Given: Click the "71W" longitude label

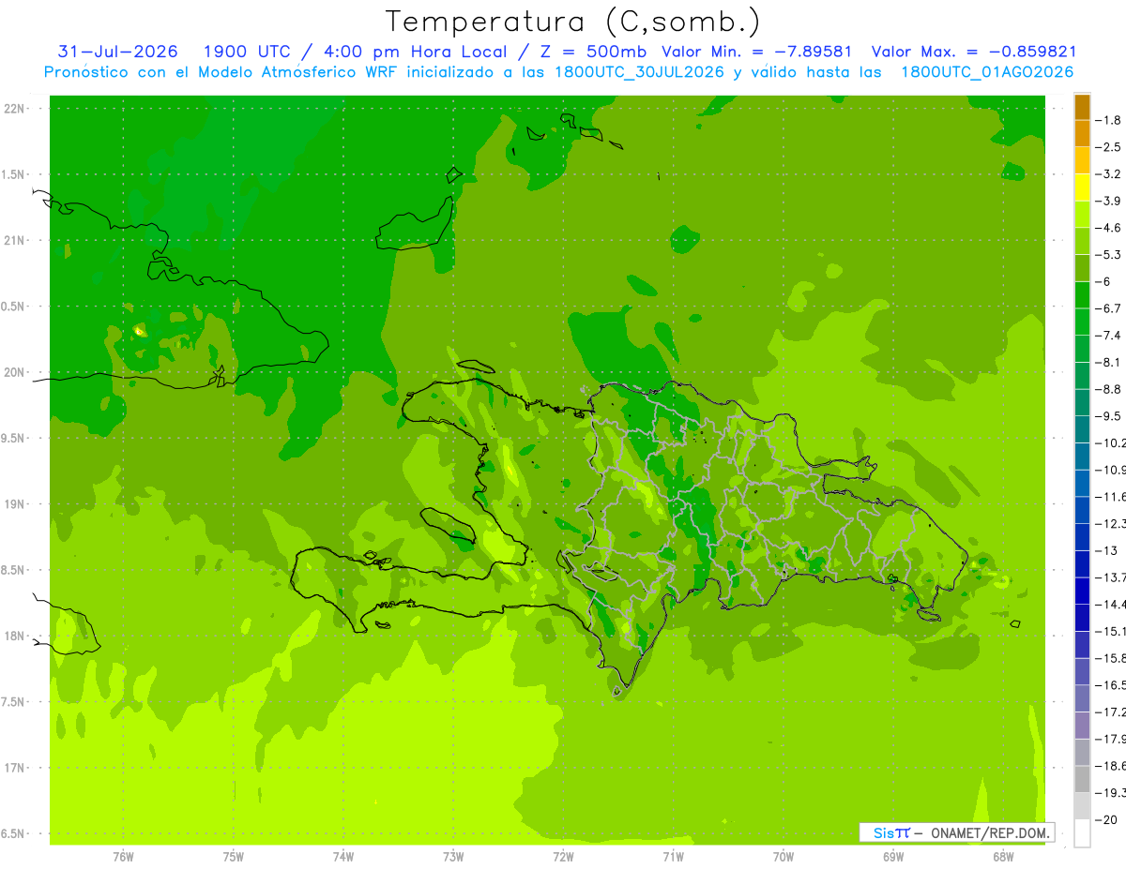Looking at the screenshot, I should click(x=673, y=857).
